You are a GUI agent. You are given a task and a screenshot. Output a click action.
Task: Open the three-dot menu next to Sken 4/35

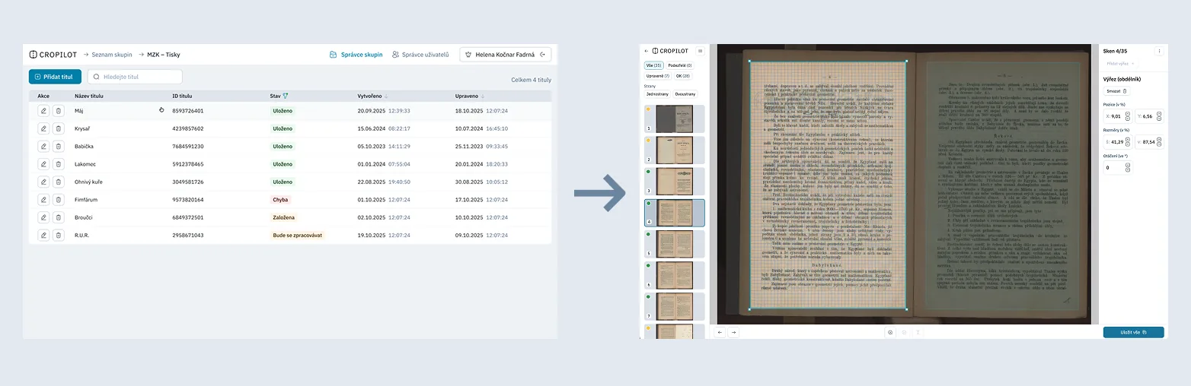[x=1159, y=51]
